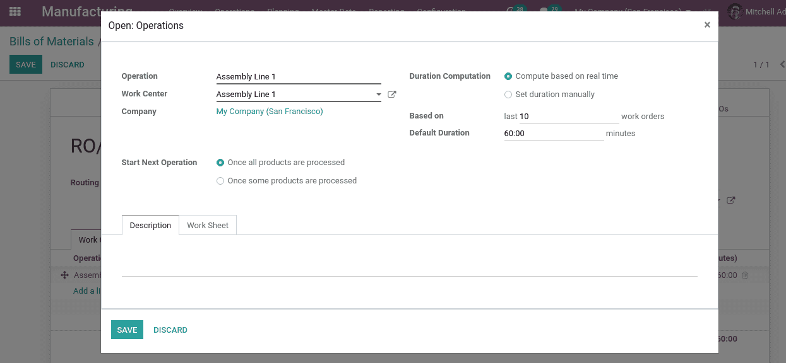Screen dimensions: 786x363
Task: Select Compute based on real time
Action: pos(508,76)
